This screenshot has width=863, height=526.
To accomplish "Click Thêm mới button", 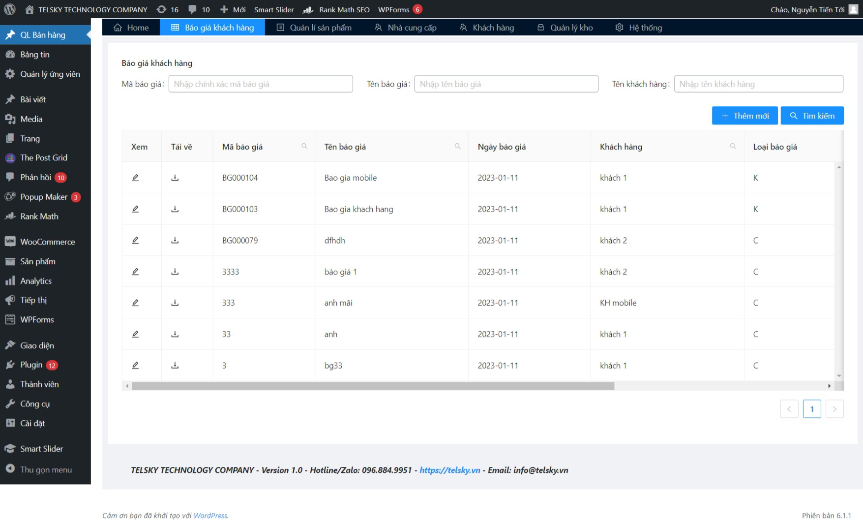I will (745, 116).
